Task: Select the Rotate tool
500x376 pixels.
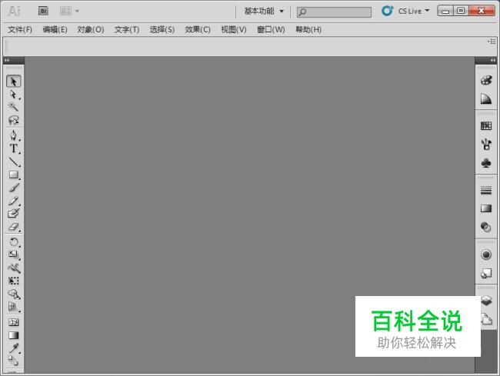Action: (x=13, y=242)
